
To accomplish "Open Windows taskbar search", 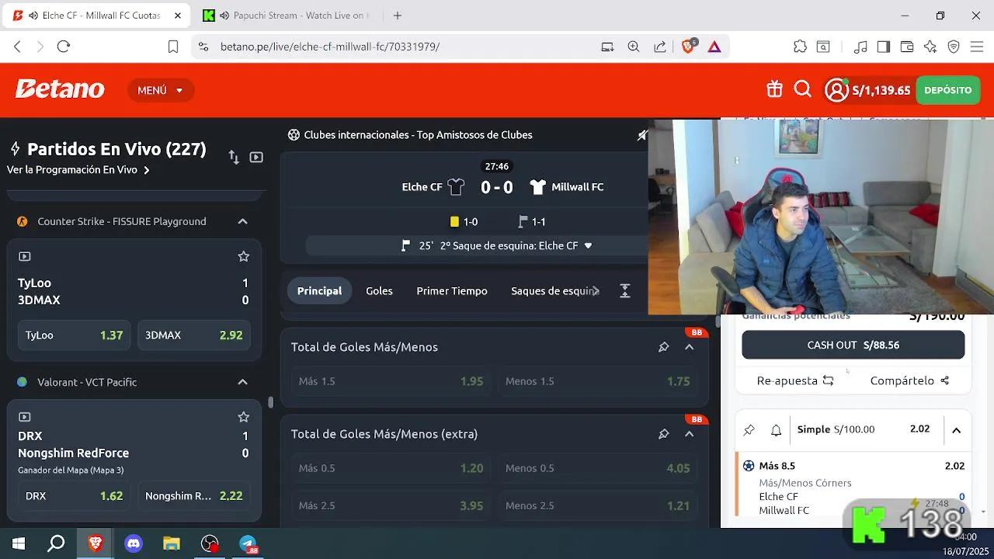I will click(56, 543).
